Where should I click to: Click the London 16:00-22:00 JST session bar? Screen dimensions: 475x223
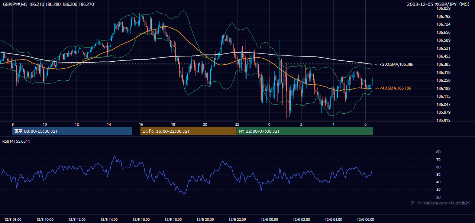click(188, 131)
